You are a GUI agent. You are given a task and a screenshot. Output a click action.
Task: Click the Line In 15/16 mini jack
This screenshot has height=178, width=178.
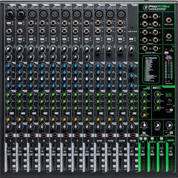click(x=132, y=27)
